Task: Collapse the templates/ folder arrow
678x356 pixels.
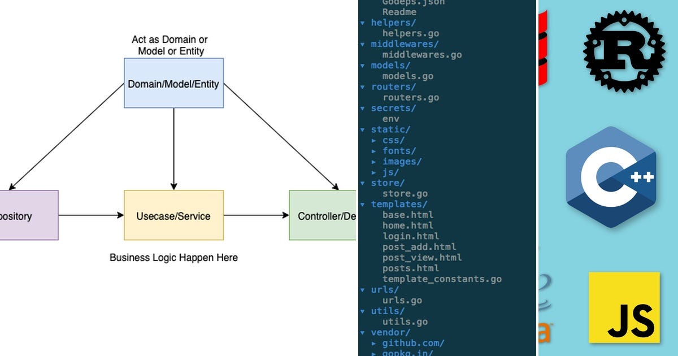Action: [363, 204]
